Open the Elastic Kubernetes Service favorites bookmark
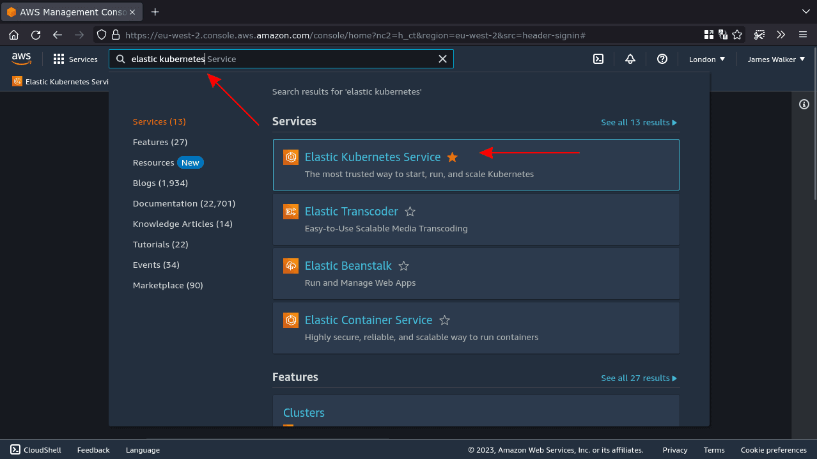 coord(62,82)
